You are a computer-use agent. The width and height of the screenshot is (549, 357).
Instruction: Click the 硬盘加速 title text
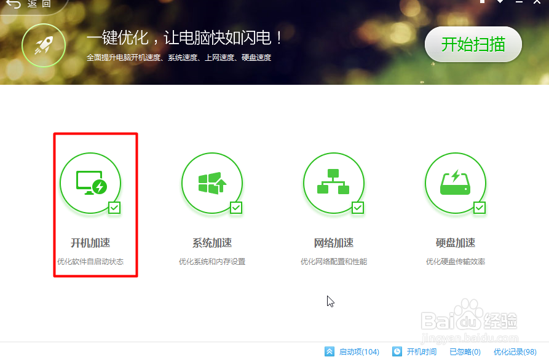(456, 243)
